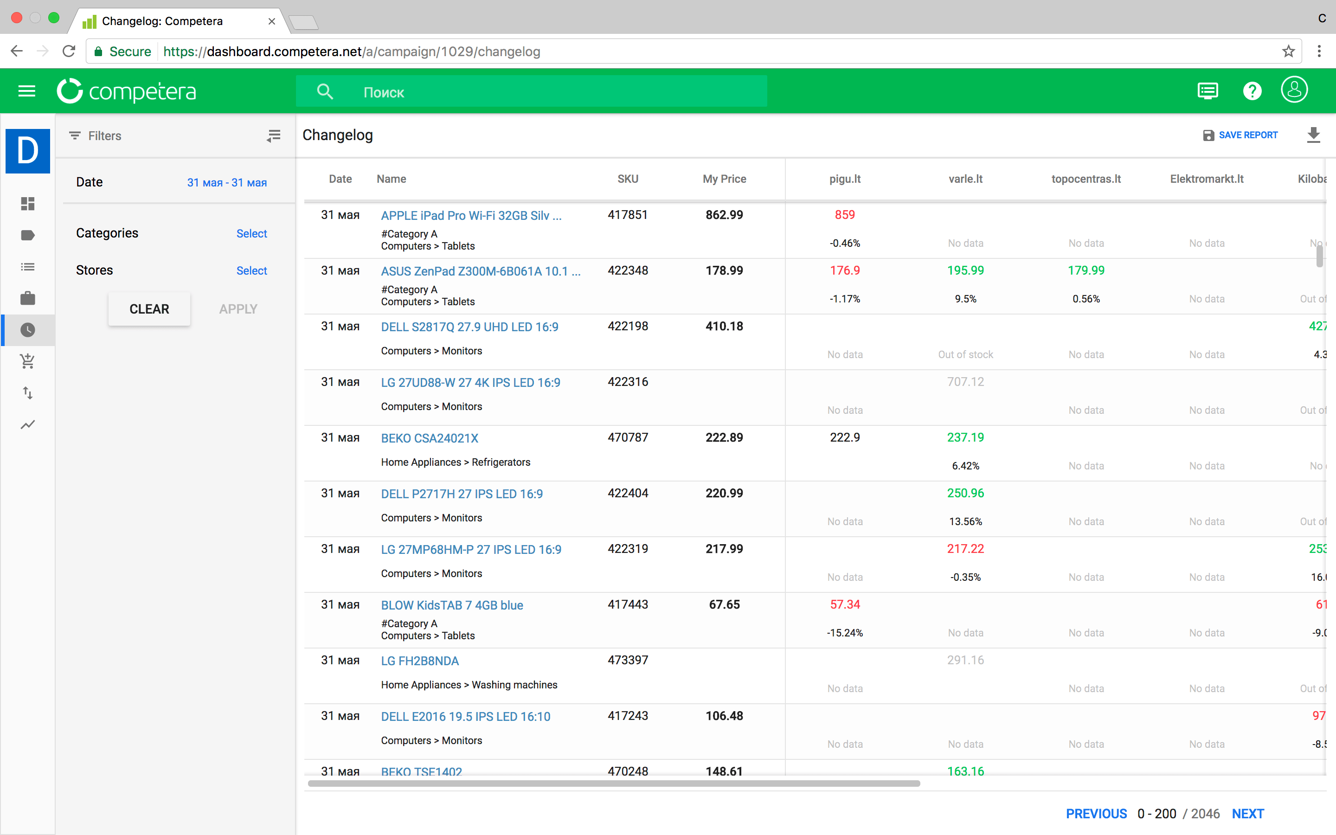
Task: Click the Filters funnel icon
Action: (75, 135)
